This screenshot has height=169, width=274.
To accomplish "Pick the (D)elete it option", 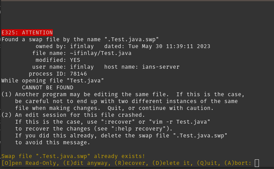I will click(172, 163).
